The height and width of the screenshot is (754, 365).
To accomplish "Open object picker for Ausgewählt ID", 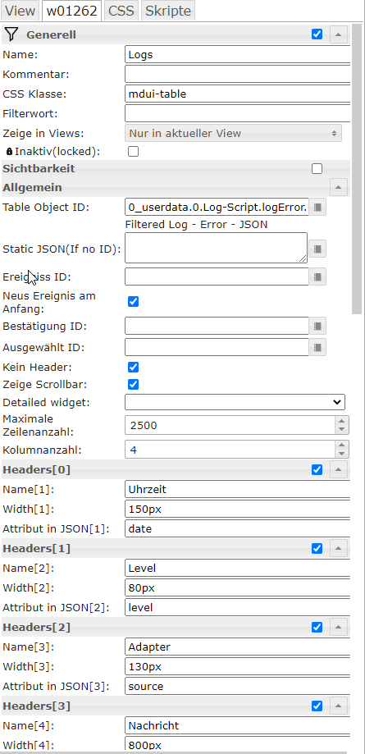I will click(317, 347).
